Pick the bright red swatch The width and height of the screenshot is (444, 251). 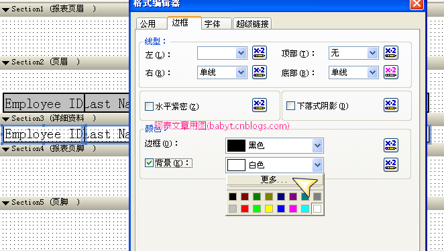tap(245, 209)
